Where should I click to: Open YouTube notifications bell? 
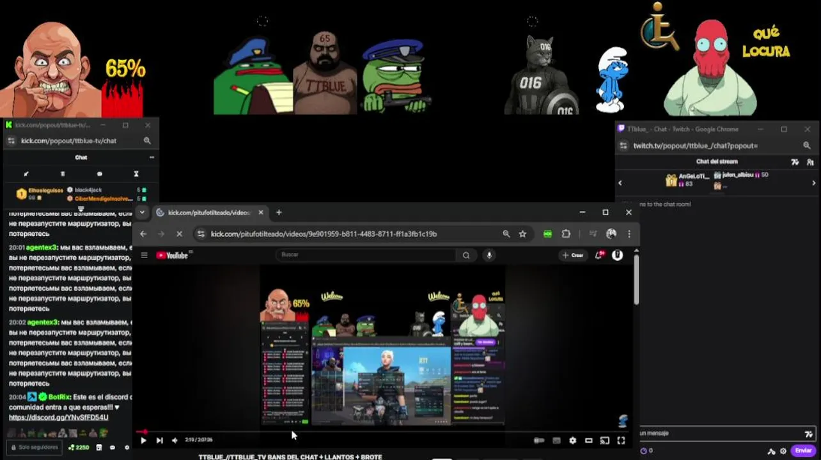pyautogui.click(x=599, y=255)
